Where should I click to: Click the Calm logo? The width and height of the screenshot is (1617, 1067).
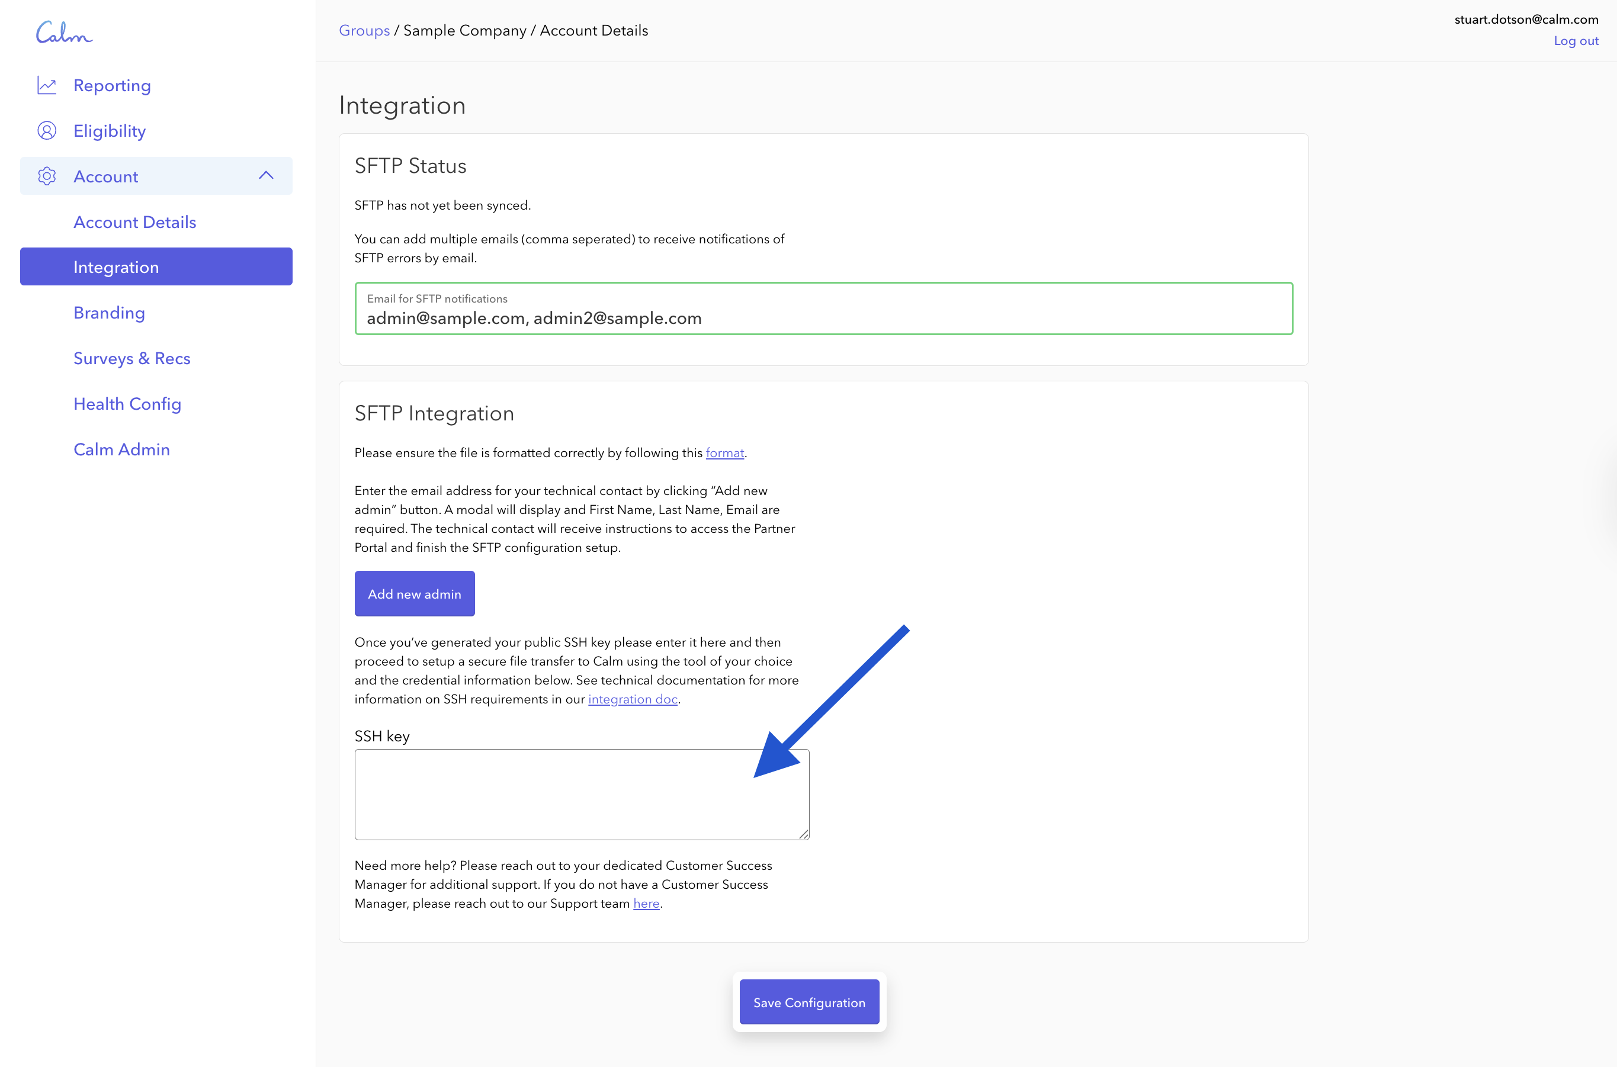pos(64,32)
